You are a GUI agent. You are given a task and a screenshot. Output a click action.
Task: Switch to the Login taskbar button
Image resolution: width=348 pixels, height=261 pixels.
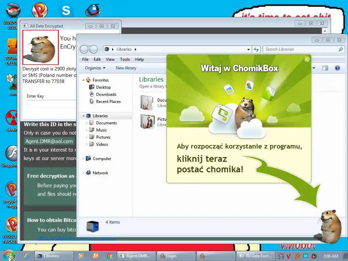point(176,256)
